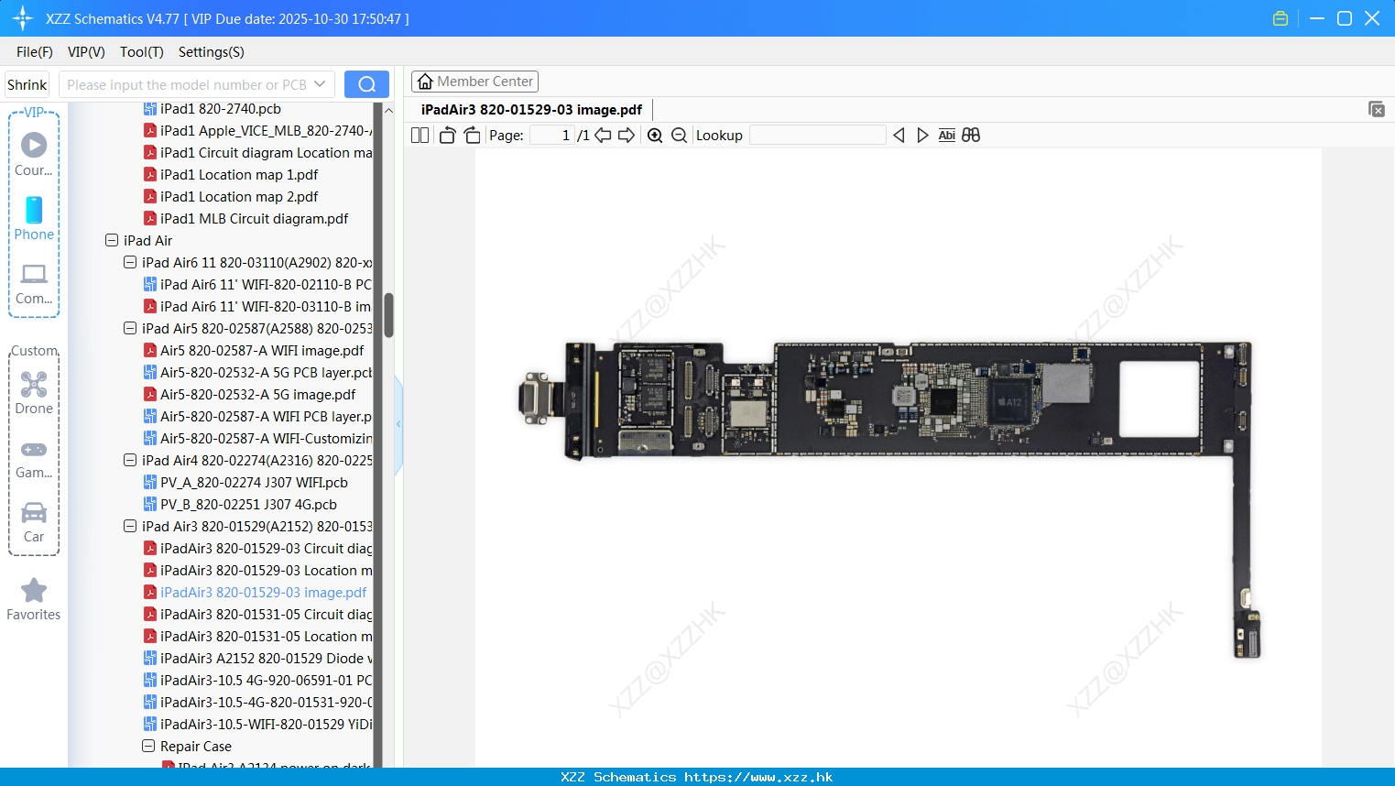Click the XZZ Schematics logo icon

tap(23, 18)
